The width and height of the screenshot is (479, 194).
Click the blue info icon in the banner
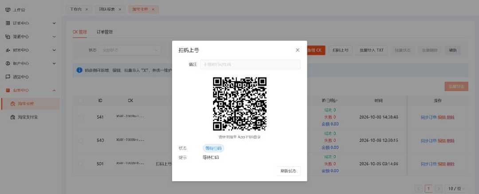tap(79, 70)
